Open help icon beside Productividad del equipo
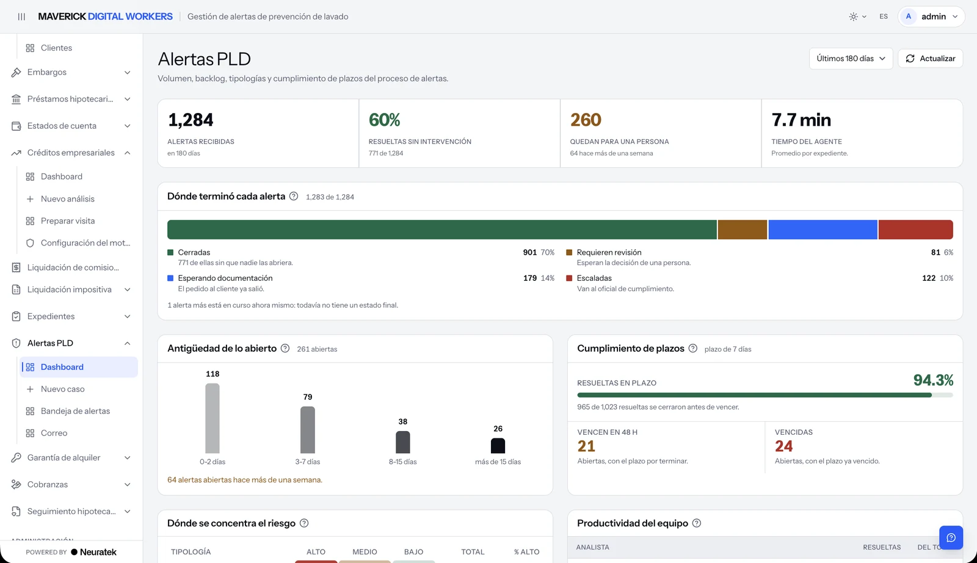 [697, 523]
